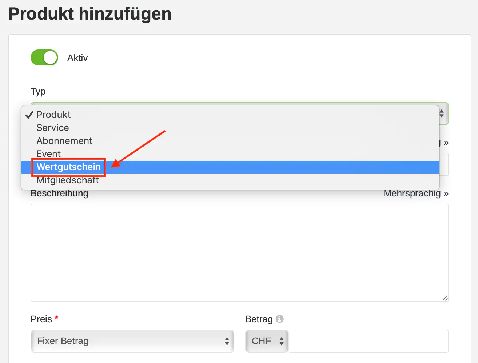Click the partially hidden » link under Typ
This screenshot has height=363, width=478.
[x=445, y=143]
